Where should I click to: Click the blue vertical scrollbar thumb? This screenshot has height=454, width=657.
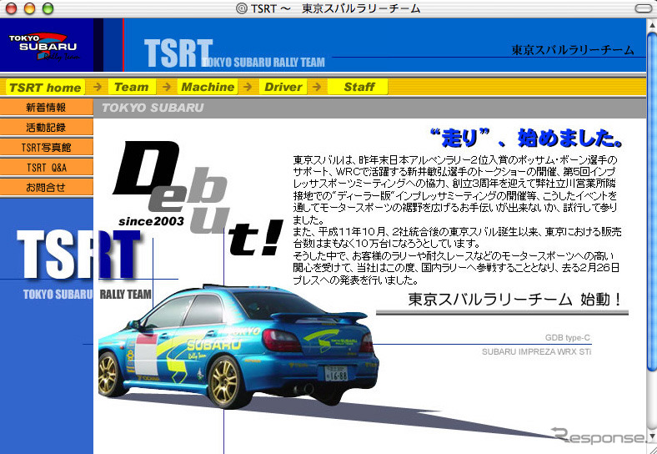tap(652, 201)
